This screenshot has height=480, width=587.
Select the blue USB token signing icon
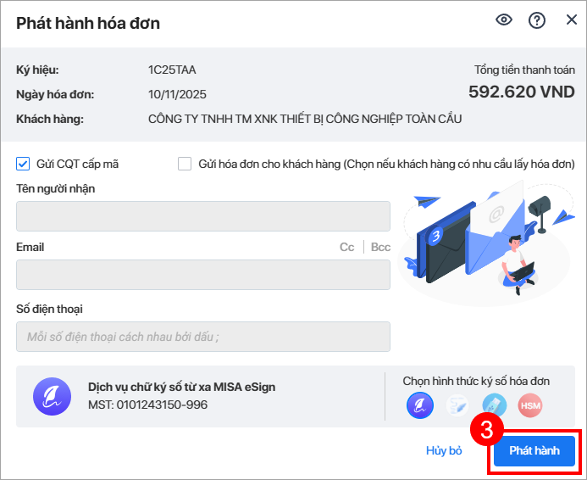pos(494,405)
